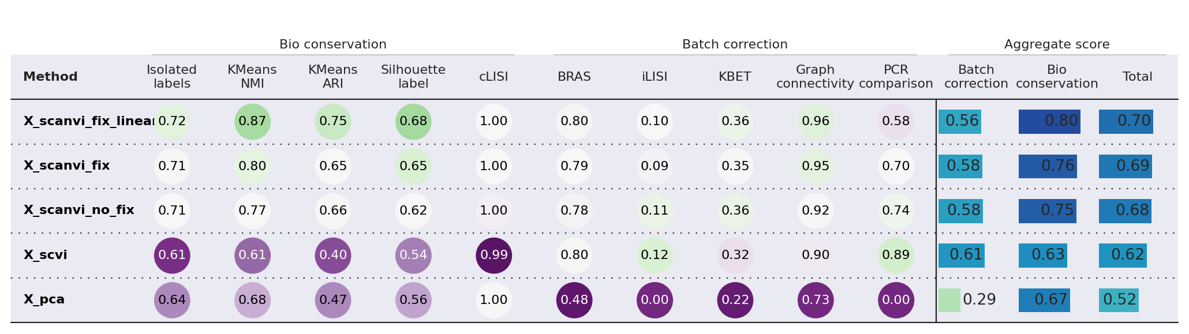The width and height of the screenshot is (1189, 334).
Task: Click the X_scanvi_fix Graph connectivity circle 0.95
Action: 816,166
